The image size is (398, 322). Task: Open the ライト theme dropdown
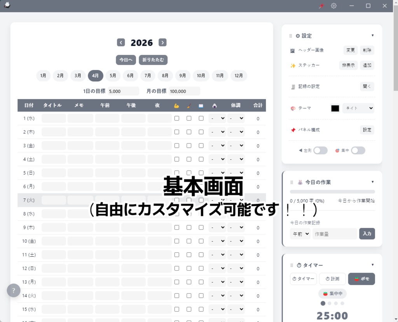(x=358, y=108)
